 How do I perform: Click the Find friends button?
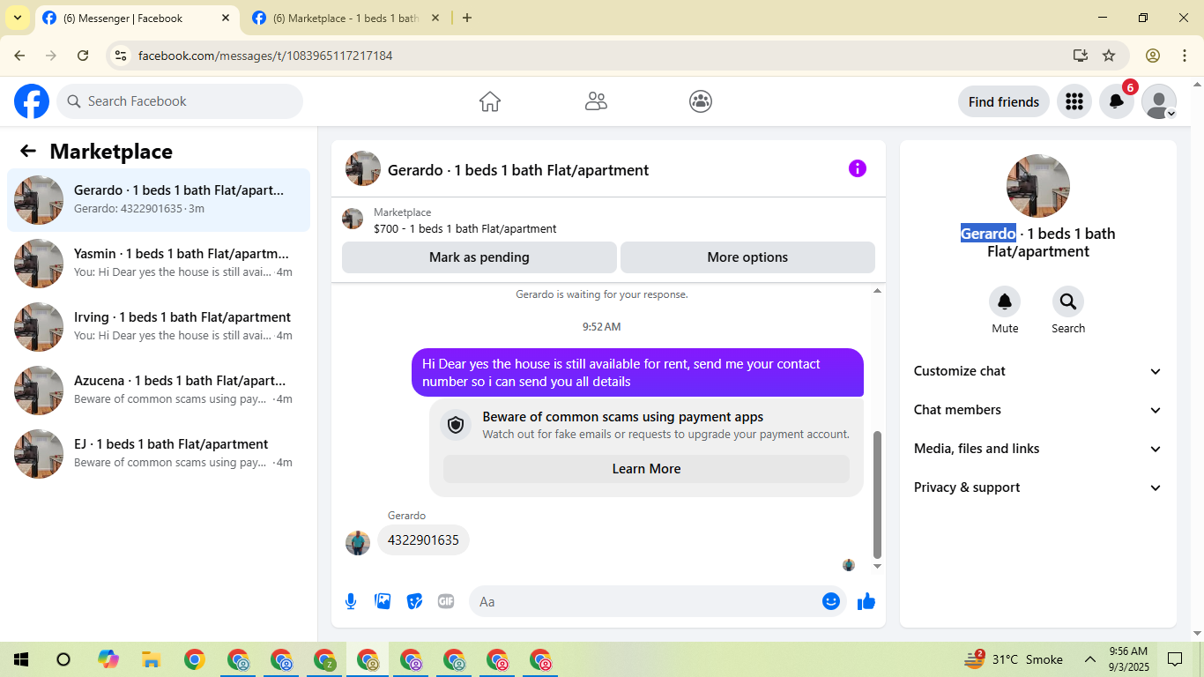coord(1004,101)
